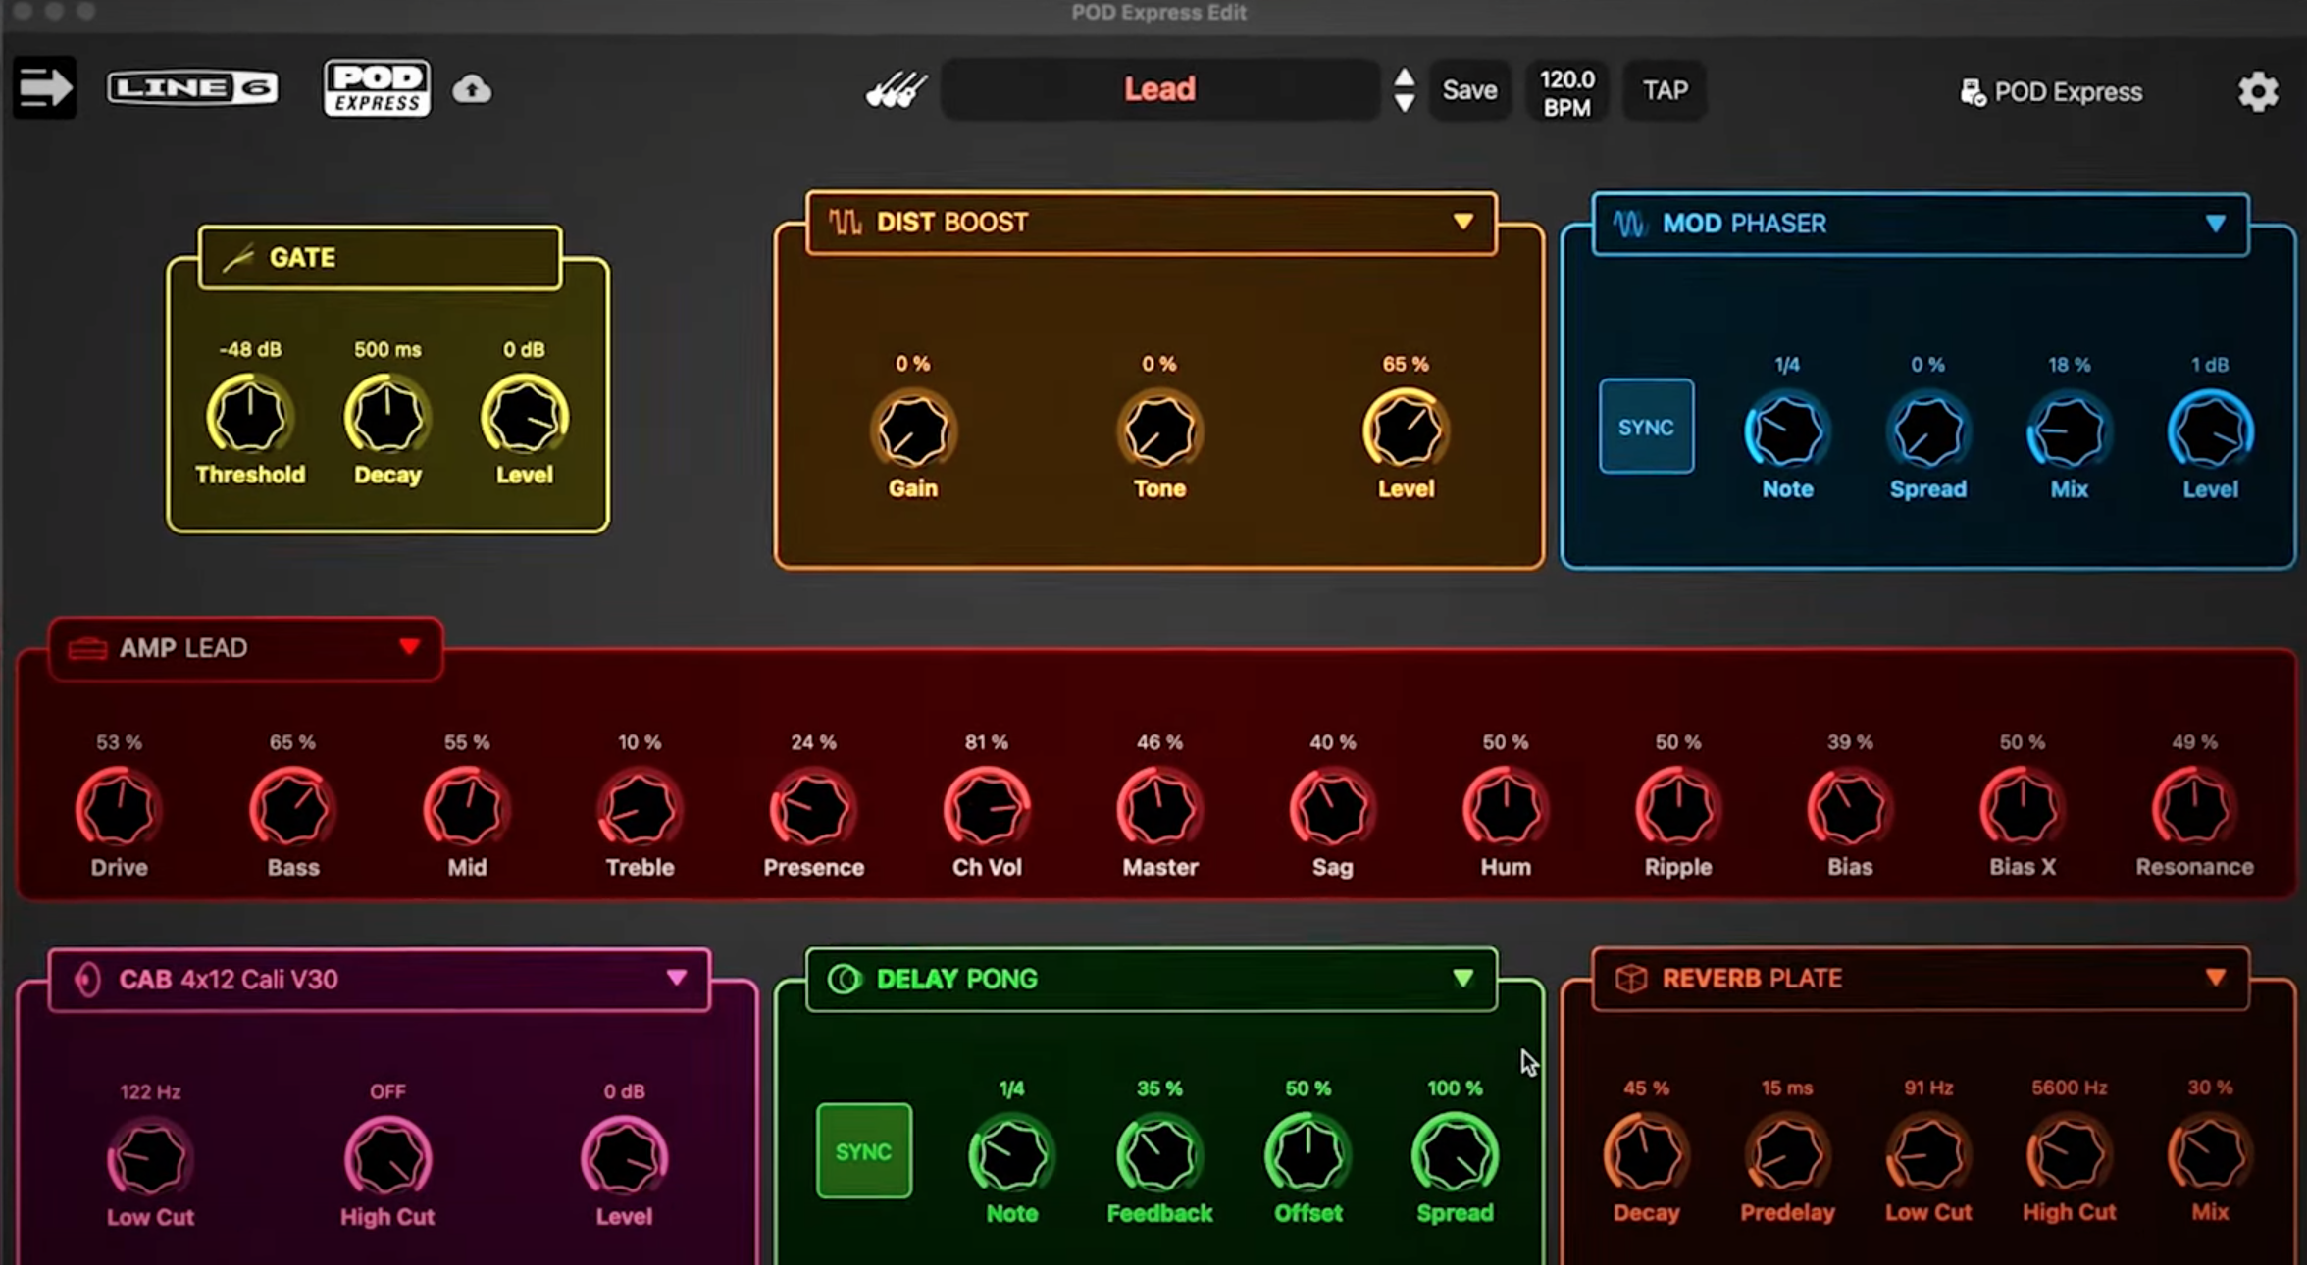Screen dimensions: 2307x1265
Task: Toggle the Mod Phaser SYNC button
Action: 1646,427
